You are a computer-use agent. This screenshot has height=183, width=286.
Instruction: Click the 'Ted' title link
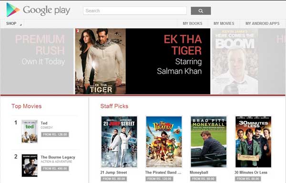click(44, 123)
